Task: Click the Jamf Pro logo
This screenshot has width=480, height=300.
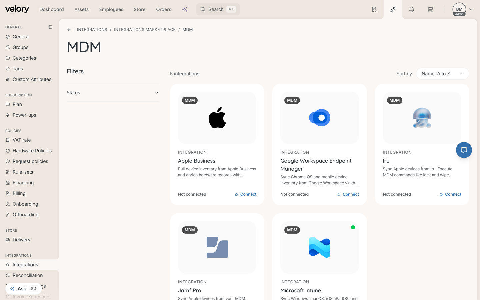Action: coord(217,247)
